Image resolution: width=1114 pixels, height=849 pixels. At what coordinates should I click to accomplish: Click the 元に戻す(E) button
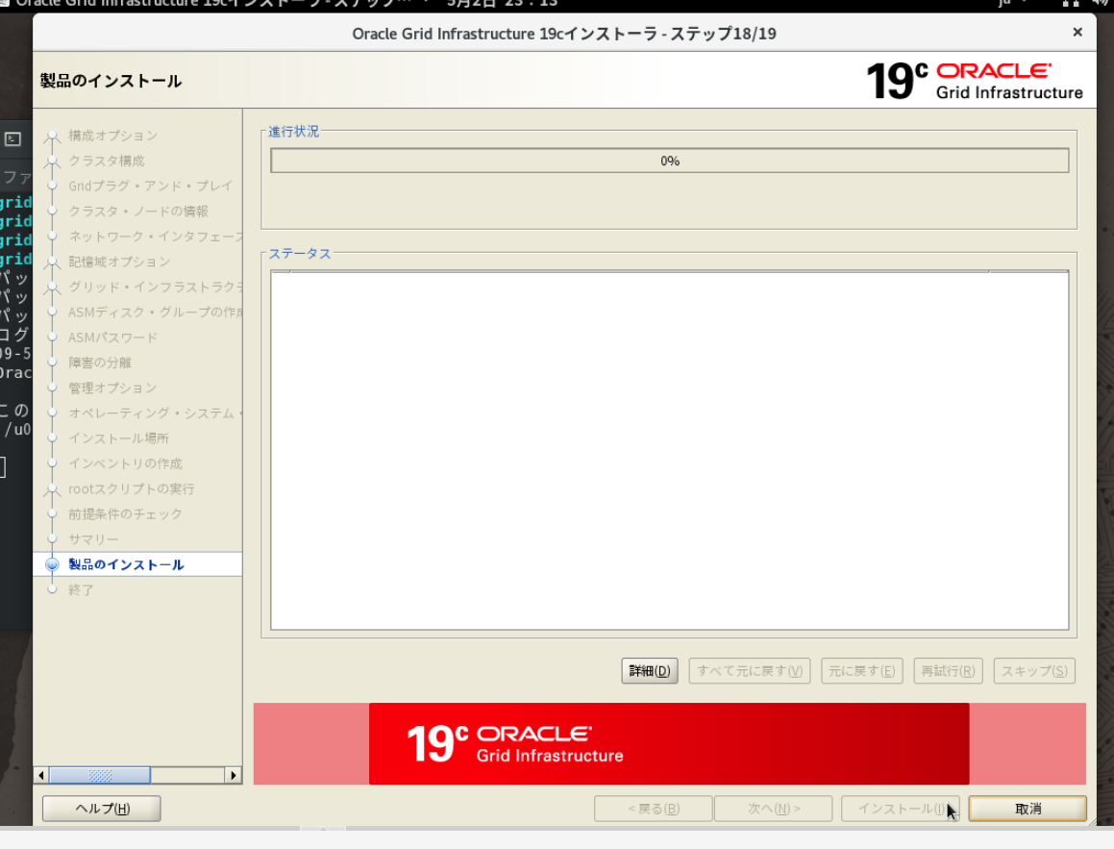[862, 671]
